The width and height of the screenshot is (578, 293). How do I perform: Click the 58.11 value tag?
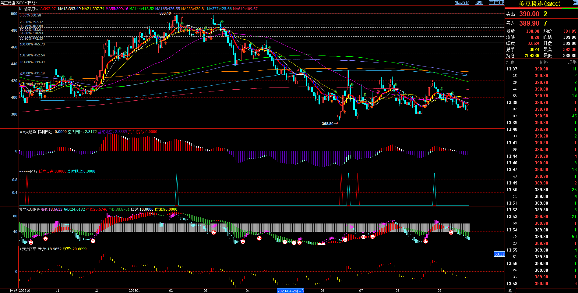(x=499, y=254)
